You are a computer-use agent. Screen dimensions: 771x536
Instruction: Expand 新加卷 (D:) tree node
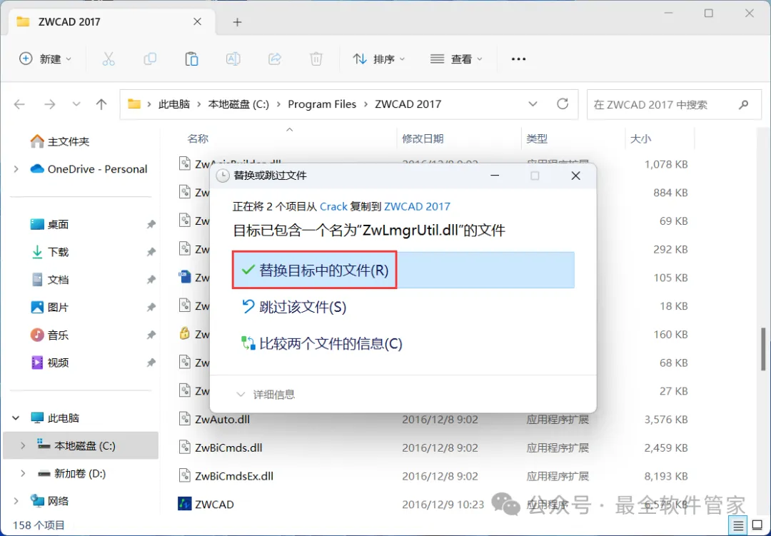click(x=23, y=473)
